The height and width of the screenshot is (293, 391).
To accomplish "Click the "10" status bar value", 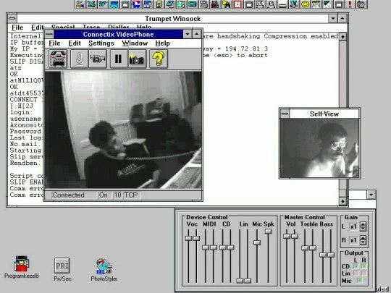I will [x=117, y=195].
